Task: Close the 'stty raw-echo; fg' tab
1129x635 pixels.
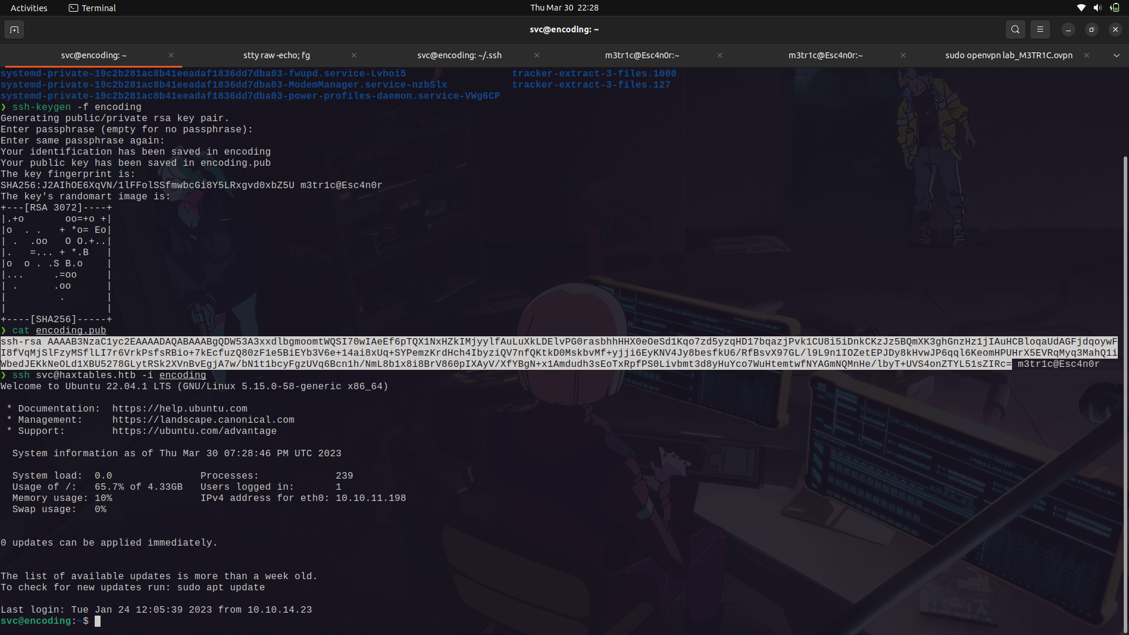Action: tap(354, 55)
